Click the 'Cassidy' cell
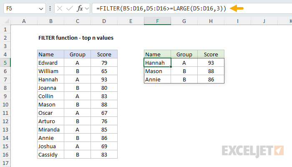 click(x=50, y=155)
